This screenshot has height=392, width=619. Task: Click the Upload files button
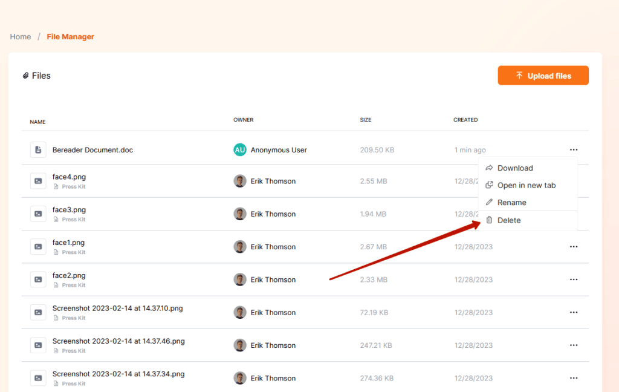pos(543,76)
